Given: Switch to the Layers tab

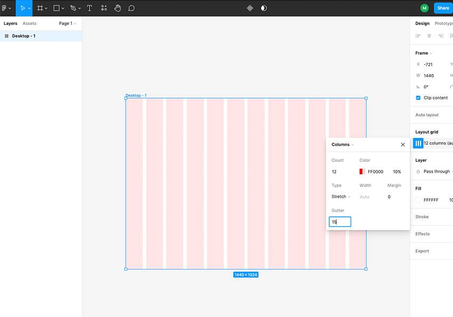Looking at the screenshot, I should (x=11, y=23).
